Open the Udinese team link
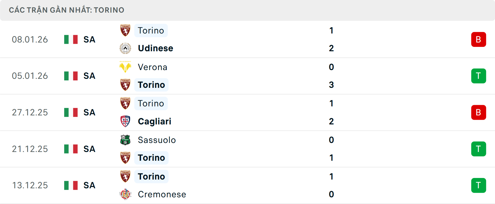This screenshot has height=204, width=495. [x=155, y=48]
